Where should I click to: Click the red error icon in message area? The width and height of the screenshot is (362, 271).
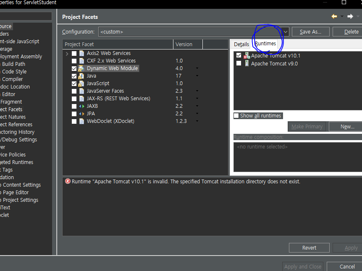click(68, 181)
